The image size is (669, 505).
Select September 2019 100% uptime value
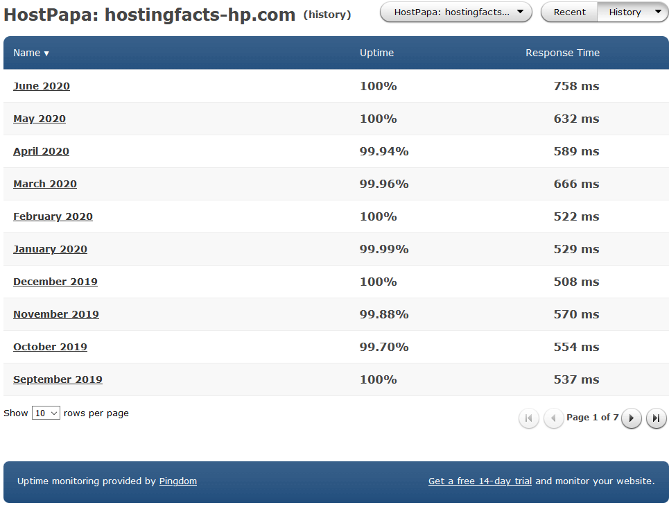pyautogui.click(x=378, y=379)
